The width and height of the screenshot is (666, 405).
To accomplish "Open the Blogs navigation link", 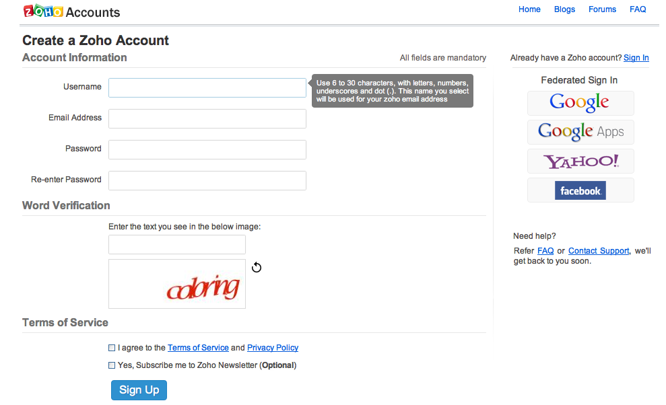I will (x=564, y=9).
